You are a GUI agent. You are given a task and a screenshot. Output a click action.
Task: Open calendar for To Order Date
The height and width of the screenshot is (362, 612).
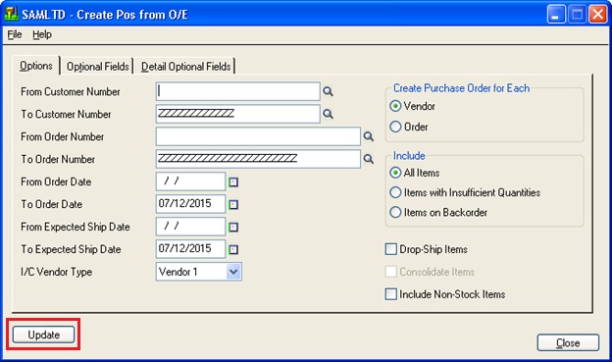tap(233, 205)
